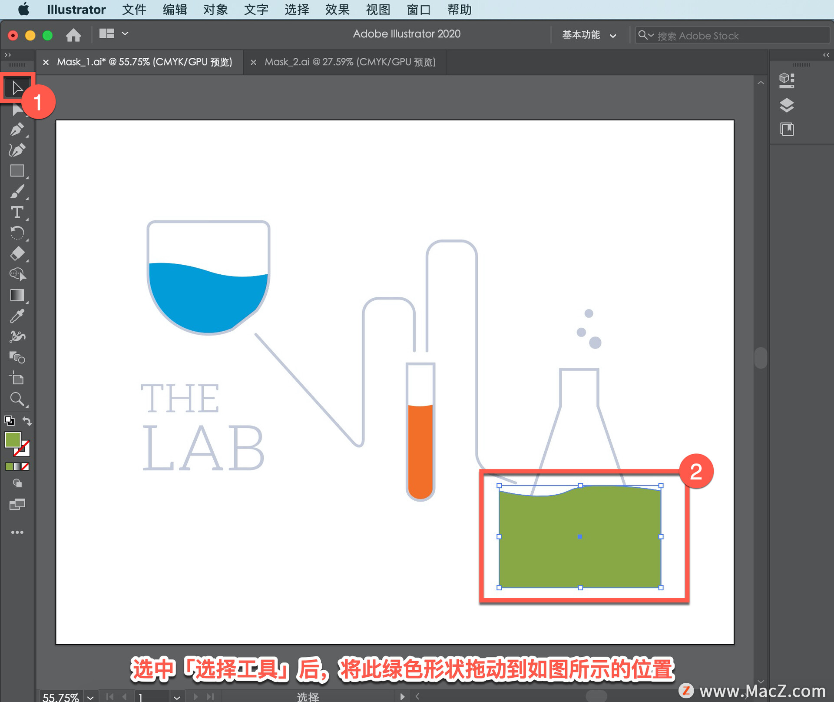Open the 效果 menu
The height and width of the screenshot is (702, 834).
[x=338, y=10]
